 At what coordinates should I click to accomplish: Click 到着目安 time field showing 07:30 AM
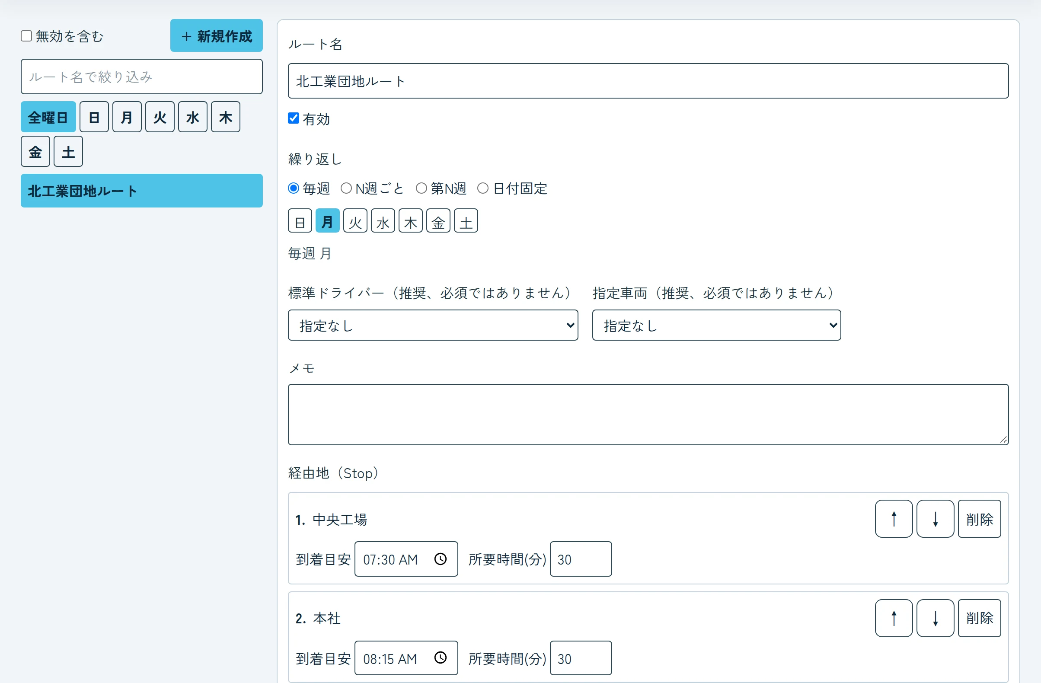406,559
